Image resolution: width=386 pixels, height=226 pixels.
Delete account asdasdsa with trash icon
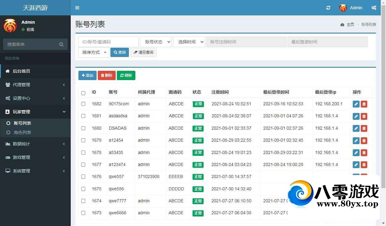pyautogui.click(x=364, y=116)
